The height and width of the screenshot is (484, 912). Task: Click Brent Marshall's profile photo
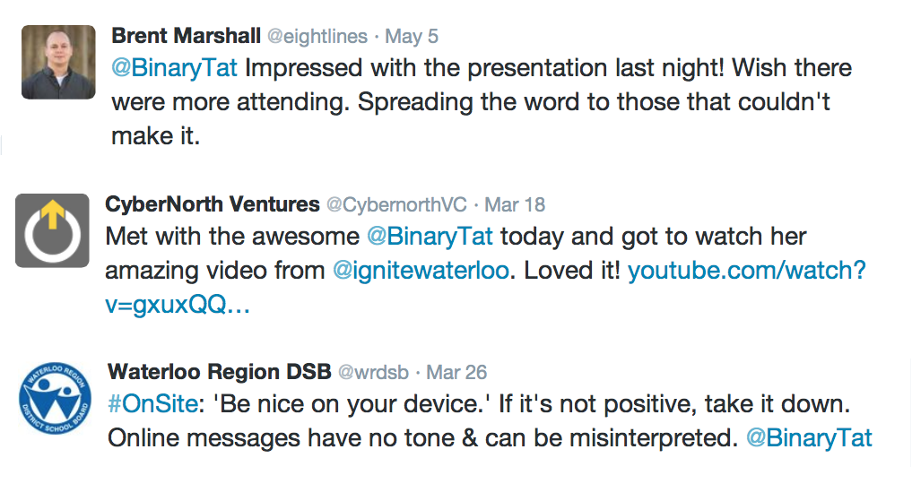pyautogui.click(x=58, y=62)
